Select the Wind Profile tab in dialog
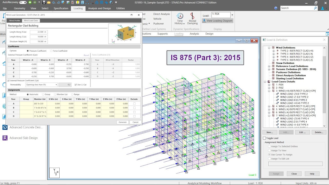 coord(15,21)
